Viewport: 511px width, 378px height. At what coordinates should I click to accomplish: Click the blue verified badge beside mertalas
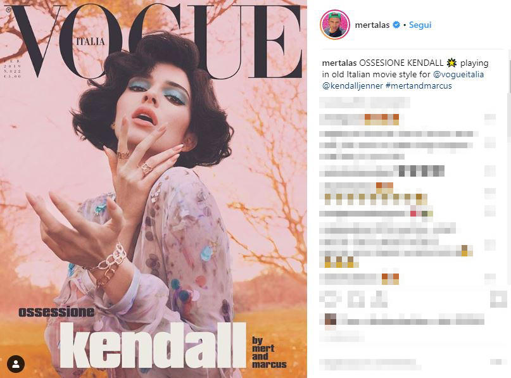(x=396, y=25)
